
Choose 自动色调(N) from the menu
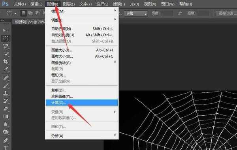pos(82,29)
